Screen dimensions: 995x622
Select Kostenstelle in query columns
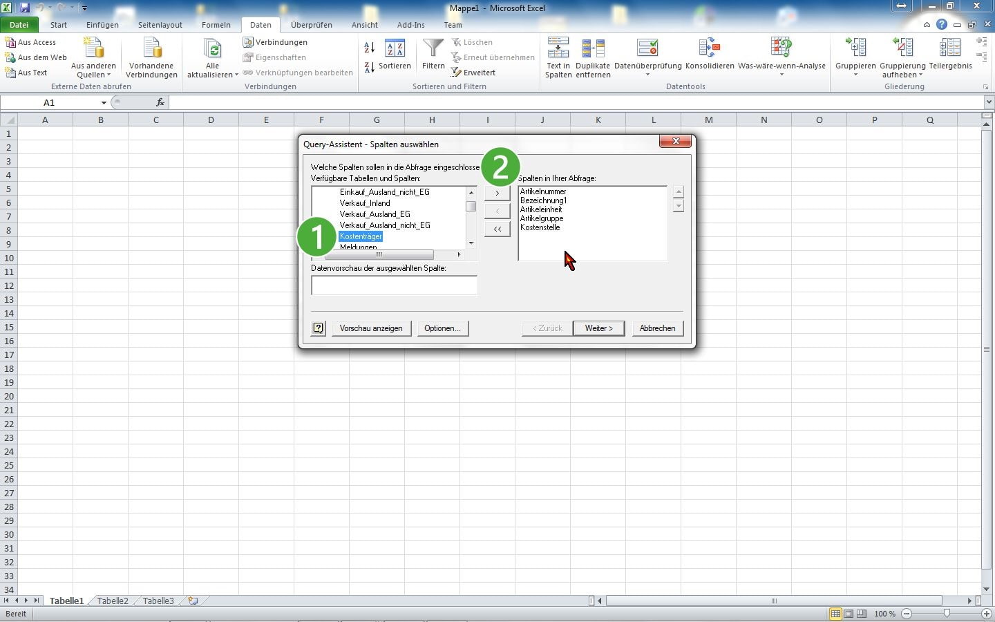pos(540,227)
